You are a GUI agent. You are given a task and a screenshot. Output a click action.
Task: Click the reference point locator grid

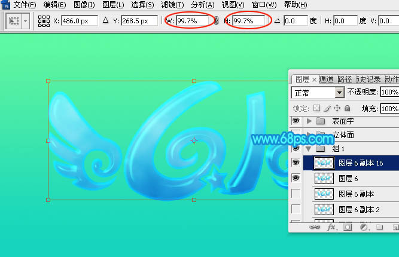[x=44, y=21]
